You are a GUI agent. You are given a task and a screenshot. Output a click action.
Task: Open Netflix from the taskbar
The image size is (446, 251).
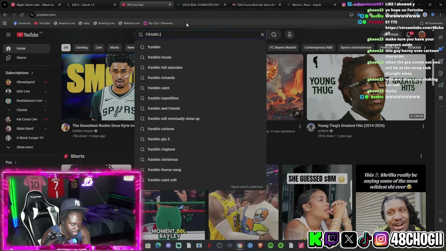click(x=209, y=246)
